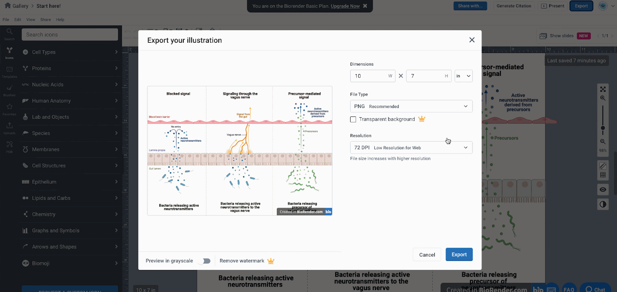Click the Upgrade Now link
This screenshot has height=292, width=617.
(x=345, y=6)
